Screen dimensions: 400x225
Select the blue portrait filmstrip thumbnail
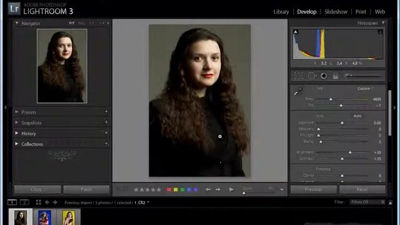[x=44, y=217]
